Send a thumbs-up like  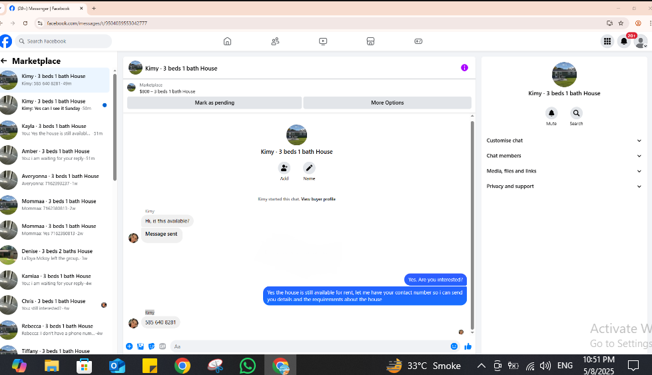pos(468,346)
